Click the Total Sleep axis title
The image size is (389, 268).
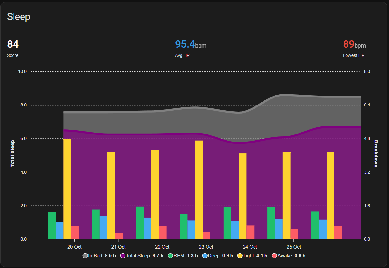pos(13,154)
